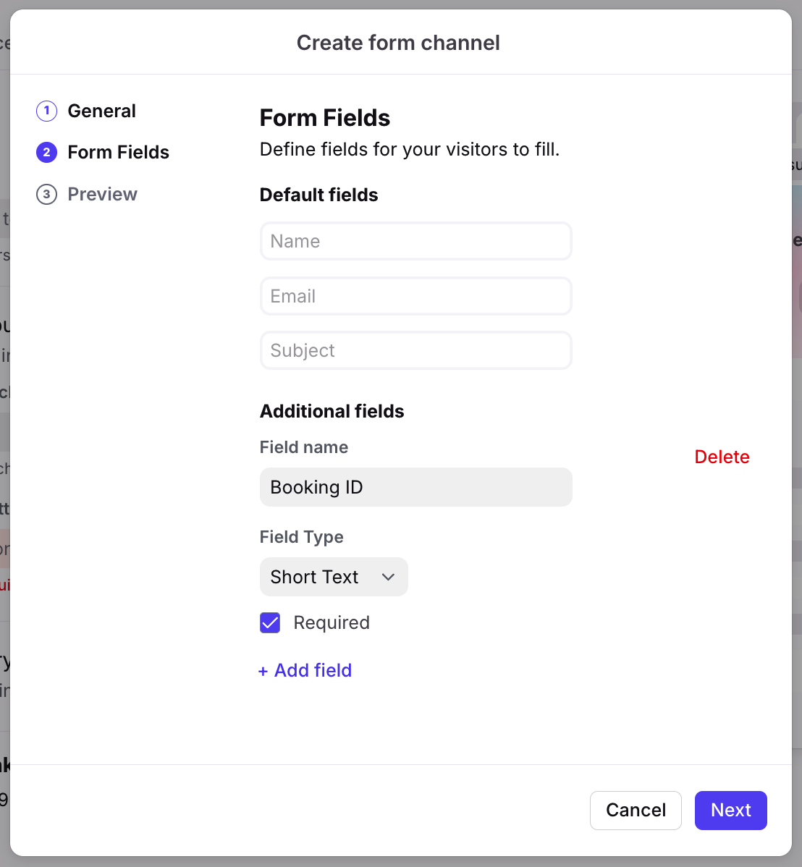Viewport: 802px width, 867px height.
Task: Add another additional field
Action: 312,671
